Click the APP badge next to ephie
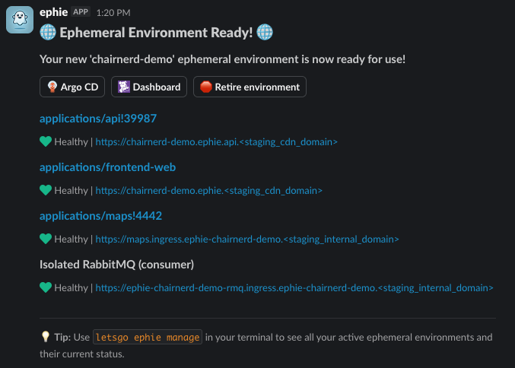 point(81,12)
